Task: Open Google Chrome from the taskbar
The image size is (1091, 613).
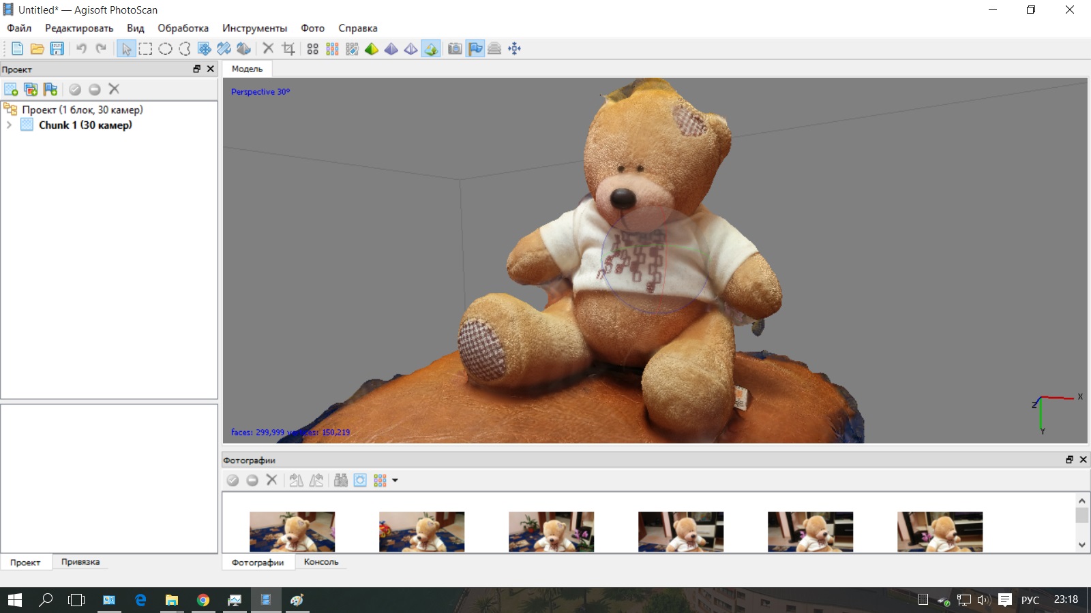Action: pos(203,600)
